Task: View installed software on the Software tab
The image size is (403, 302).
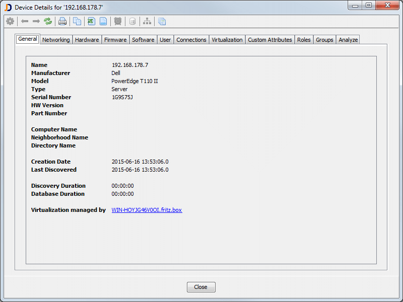Action: 143,39
